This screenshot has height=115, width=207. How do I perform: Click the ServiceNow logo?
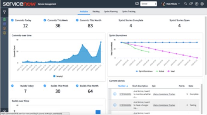(x=19, y=4)
